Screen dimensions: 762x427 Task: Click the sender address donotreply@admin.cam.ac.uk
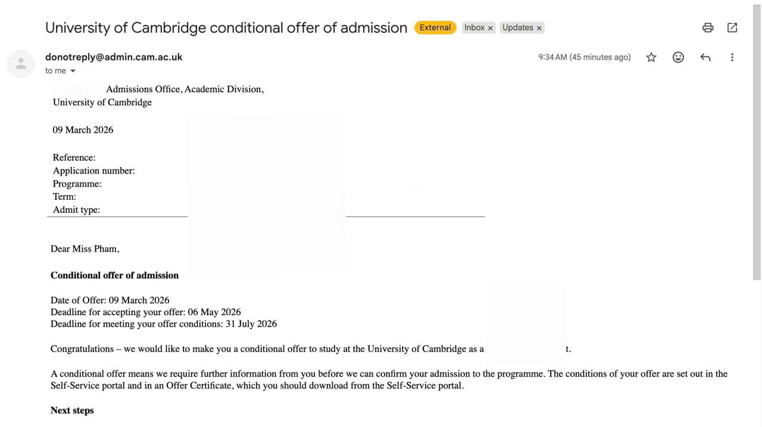114,57
